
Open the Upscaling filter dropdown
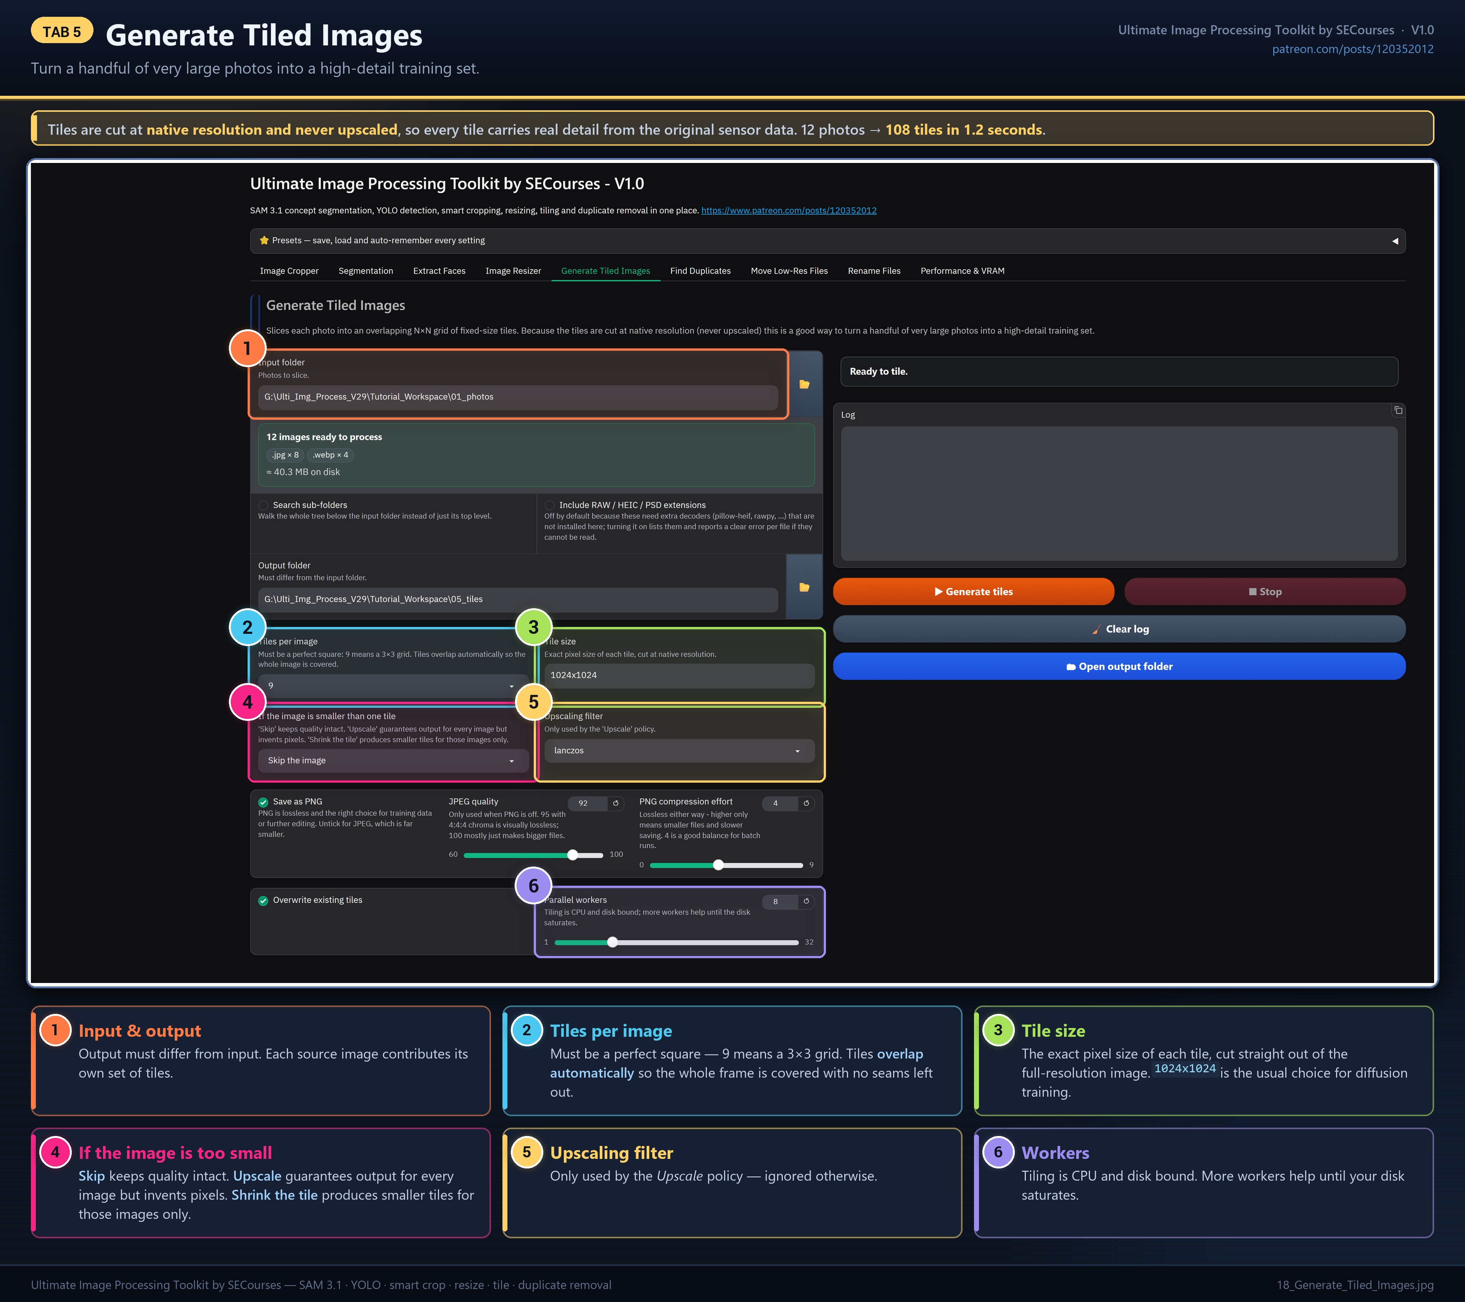[x=679, y=751]
